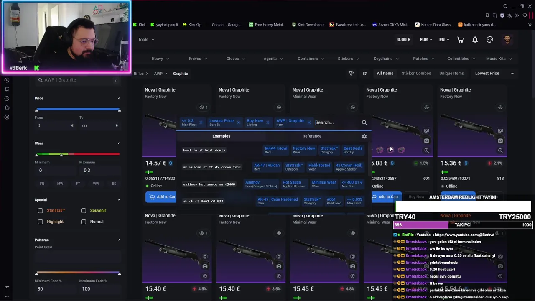This screenshot has height=301, width=535.
Task: Open browser sidebar settings gear
Action: coord(7,117)
